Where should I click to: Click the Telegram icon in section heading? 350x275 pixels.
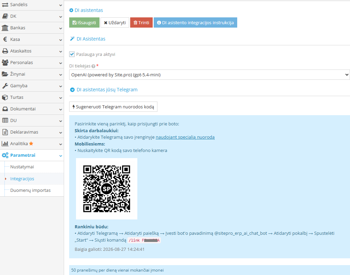pos(72,90)
